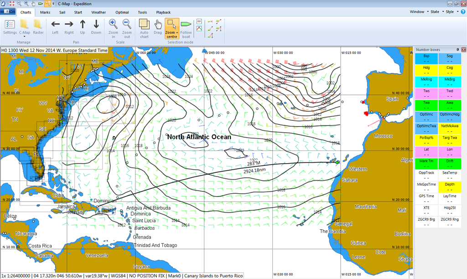Click zoom out magnifier in quick access toolbar
Image resolution: width=467 pixels, height=279 pixels.
click(x=19, y=4)
